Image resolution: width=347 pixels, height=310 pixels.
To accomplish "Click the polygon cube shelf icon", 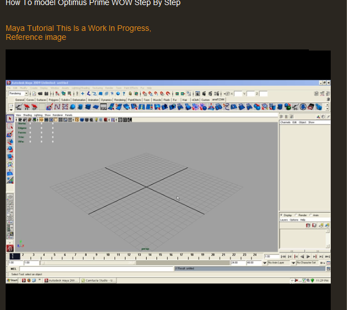I will pos(88,107).
